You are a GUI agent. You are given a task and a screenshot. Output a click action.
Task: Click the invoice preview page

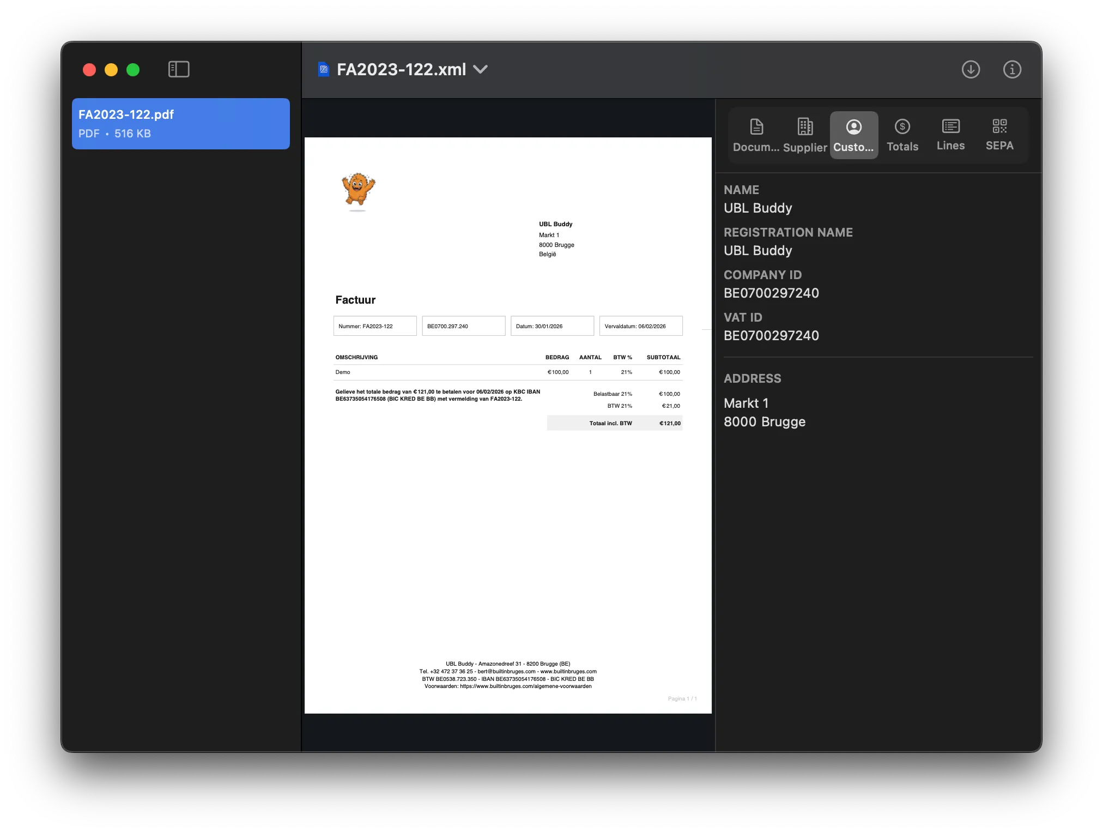point(508,425)
